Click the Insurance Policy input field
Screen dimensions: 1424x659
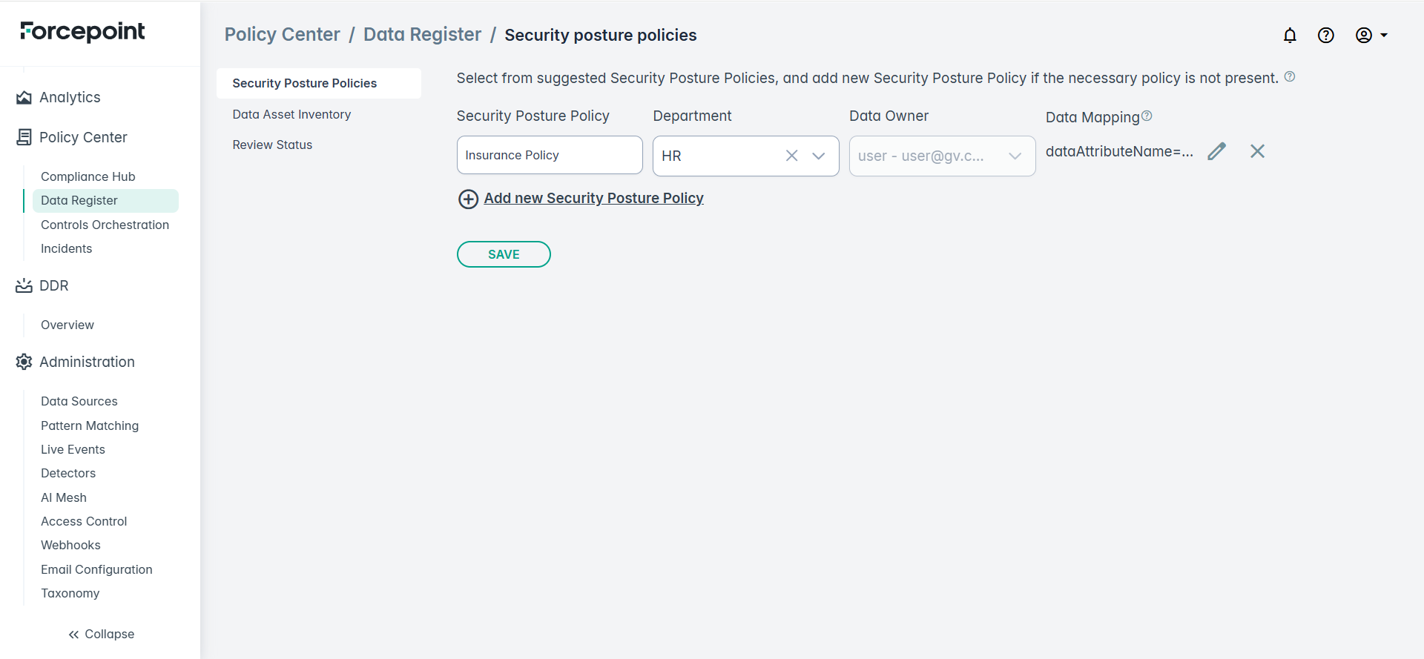pyautogui.click(x=549, y=155)
